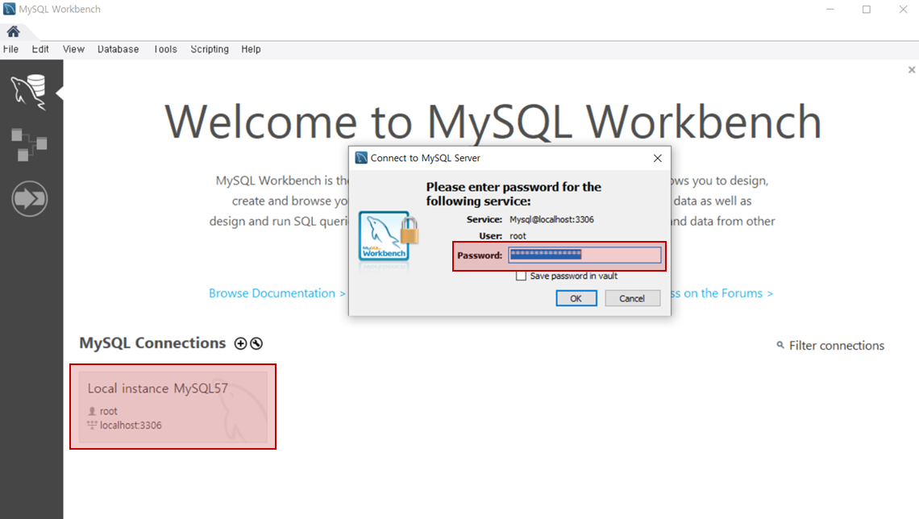Minimize the MySQL Workbench window
Screen dimensions: 919x519
tap(830, 9)
